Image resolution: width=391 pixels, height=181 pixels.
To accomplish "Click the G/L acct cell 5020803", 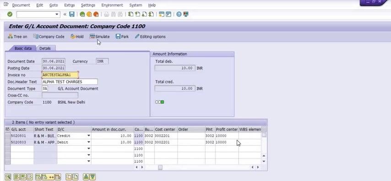I will 22,142.
